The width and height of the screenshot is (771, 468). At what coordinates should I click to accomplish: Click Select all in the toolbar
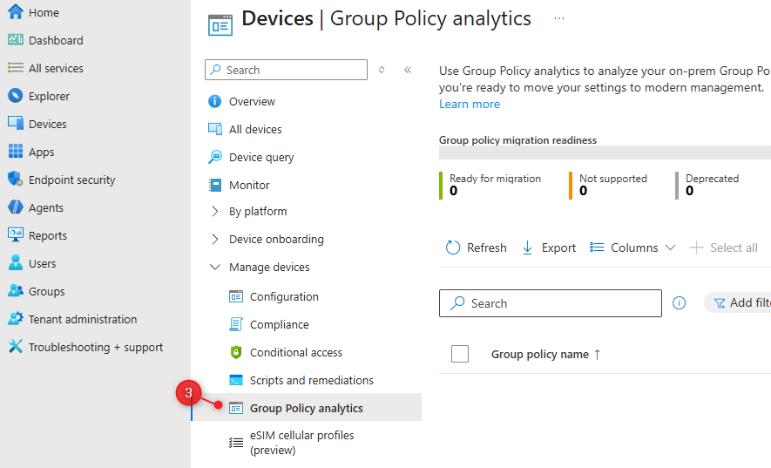pos(724,248)
